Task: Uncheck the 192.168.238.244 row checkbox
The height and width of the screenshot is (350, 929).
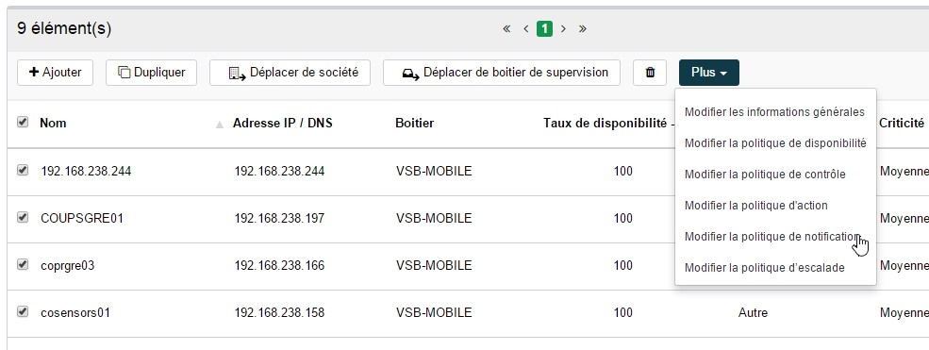Action: (23, 170)
